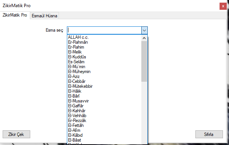229x145 pixels.
Task: Choose El-Kuddûs in the dropdown
Action: tap(104, 57)
